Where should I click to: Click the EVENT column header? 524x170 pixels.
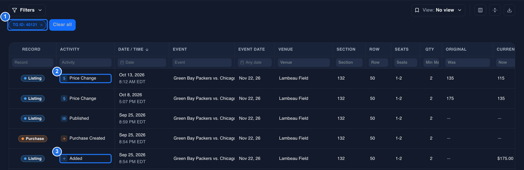pyautogui.click(x=180, y=49)
